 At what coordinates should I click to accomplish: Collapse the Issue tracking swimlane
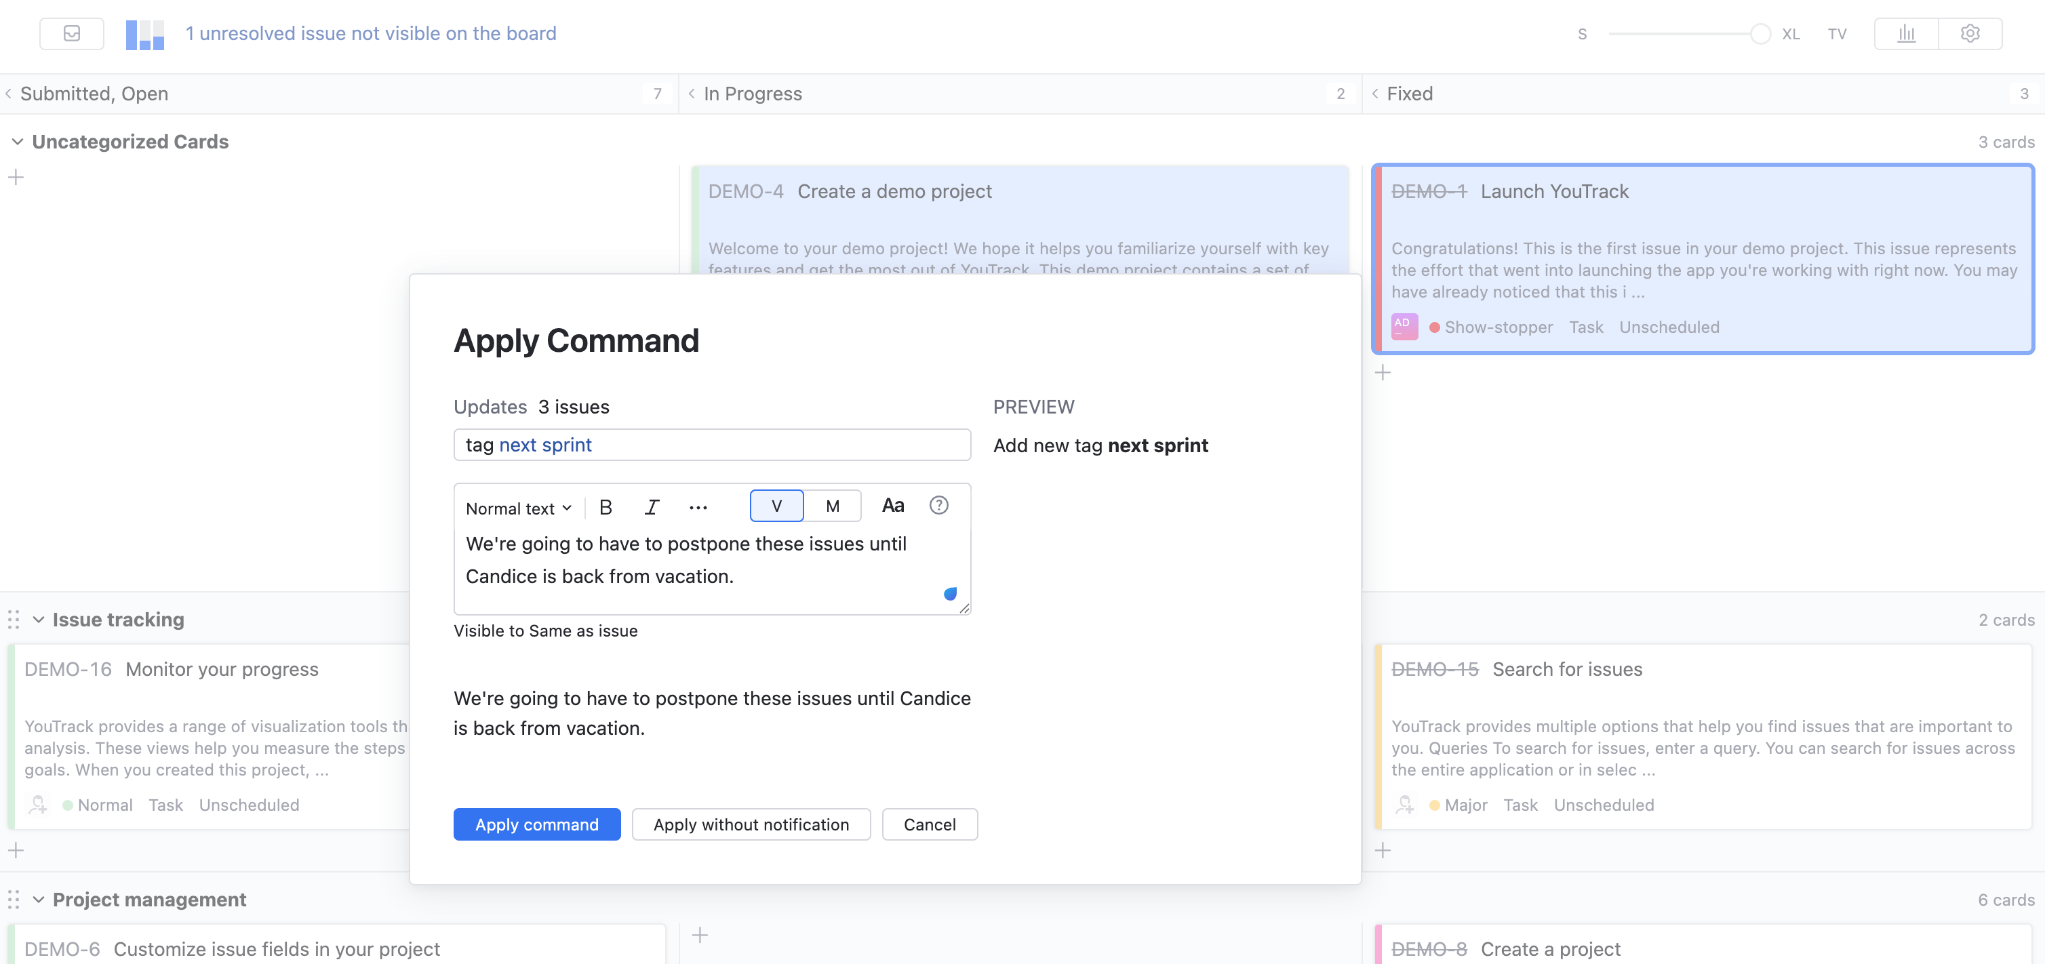[38, 620]
